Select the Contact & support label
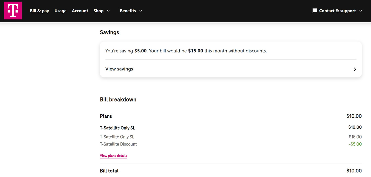This screenshot has height=177, width=371. (x=337, y=11)
